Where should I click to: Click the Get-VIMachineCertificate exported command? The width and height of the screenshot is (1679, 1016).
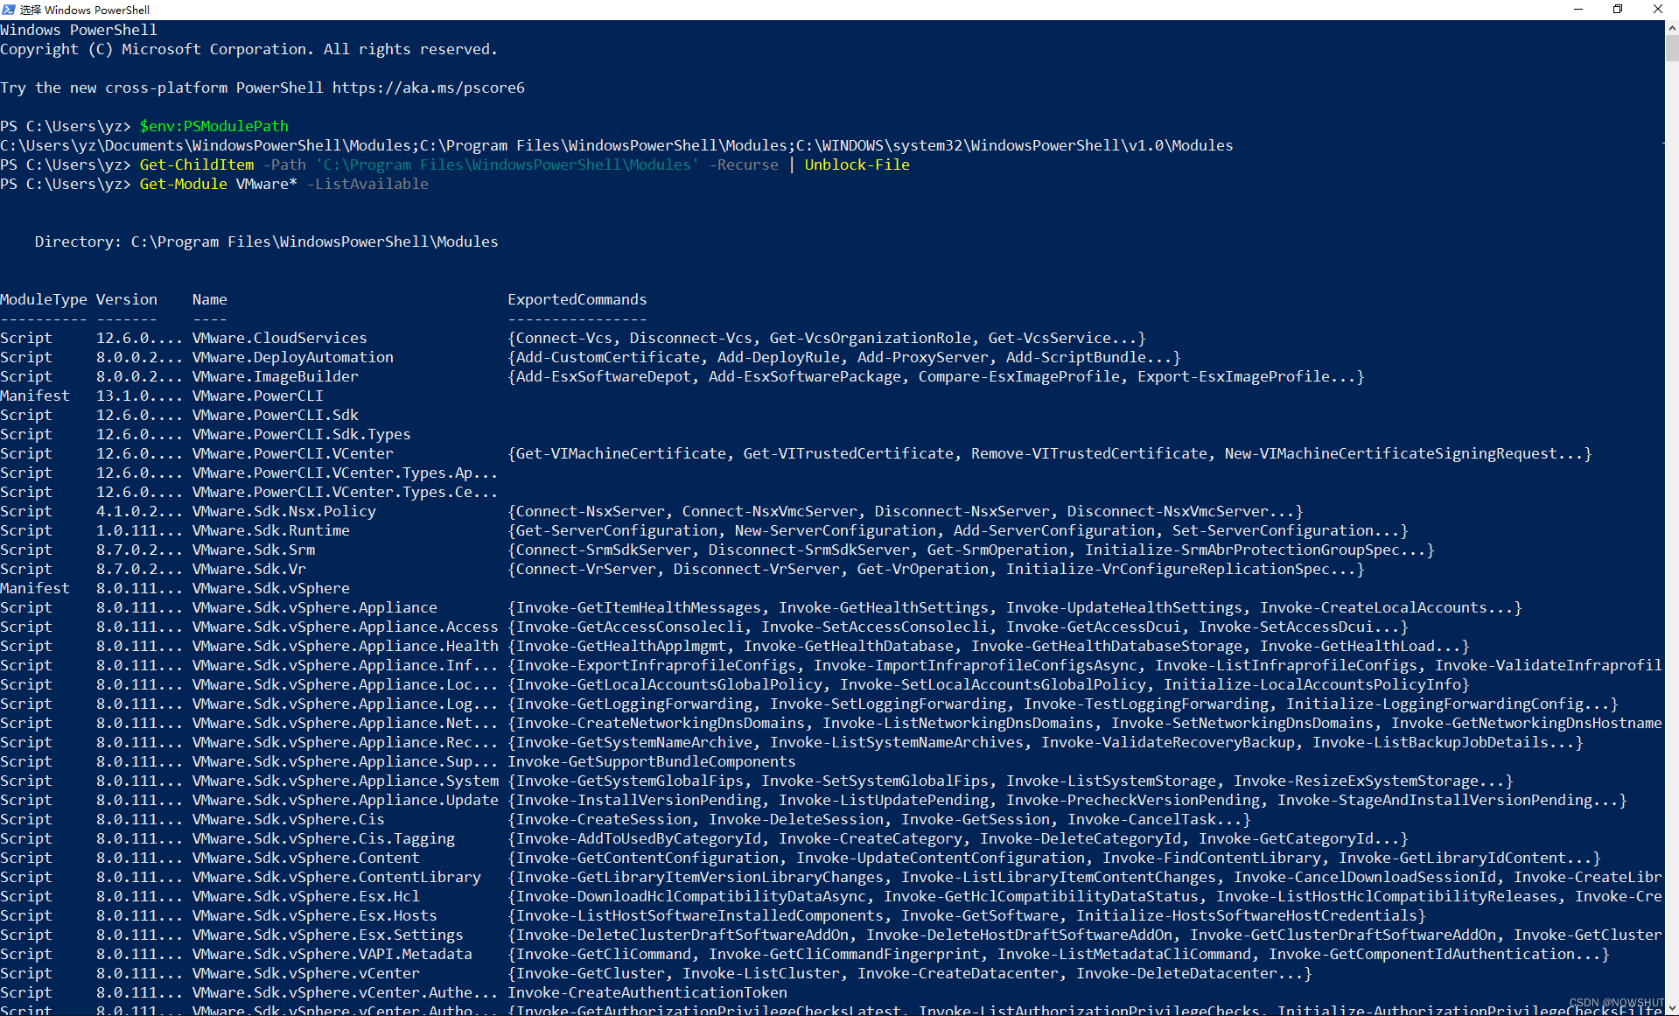[x=621, y=453]
